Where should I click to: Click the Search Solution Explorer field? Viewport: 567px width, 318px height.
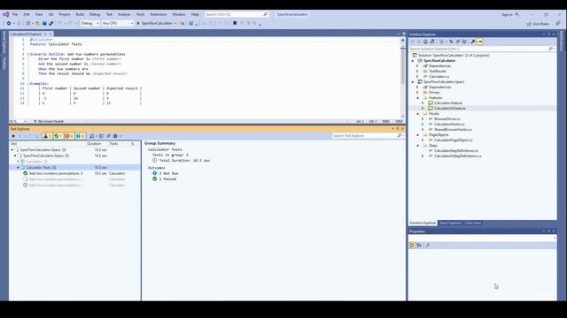(x=478, y=49)
